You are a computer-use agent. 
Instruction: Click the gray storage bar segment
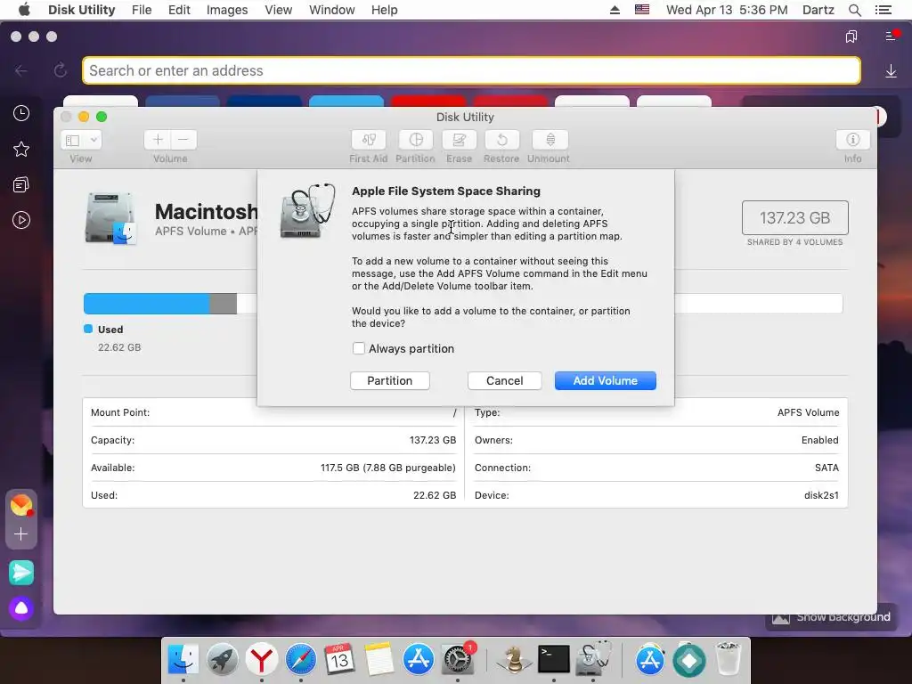coord(223,304)
